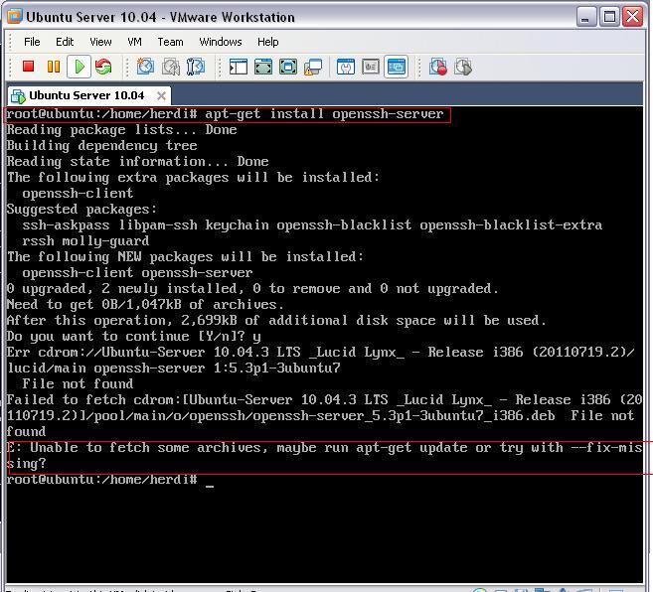This screenshot has width=653, height=592.
Task: Click 'The following extra packages will be installed' line
Action: pos(193,178)
